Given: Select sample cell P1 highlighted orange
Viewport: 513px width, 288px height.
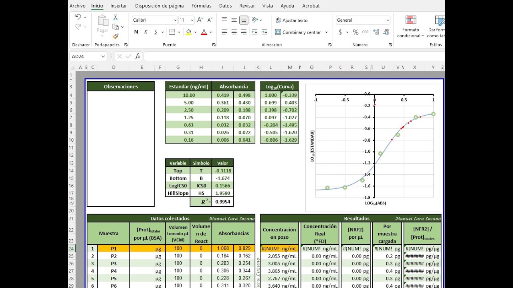Looking at the screenshot, I should coord(114,248).
